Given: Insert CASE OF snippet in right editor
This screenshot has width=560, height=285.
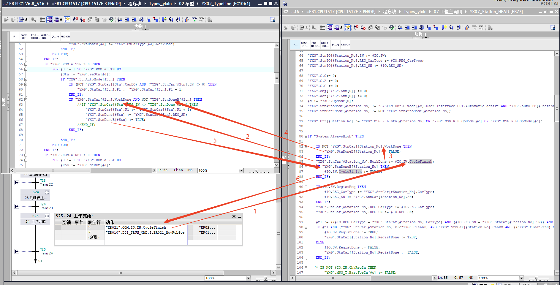Looking at the screenshot, I should click(305, 45).
